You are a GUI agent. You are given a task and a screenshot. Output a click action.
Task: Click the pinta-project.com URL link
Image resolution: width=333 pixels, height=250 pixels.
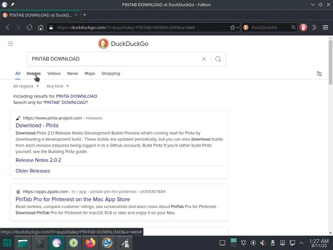[x=63, y=118]
